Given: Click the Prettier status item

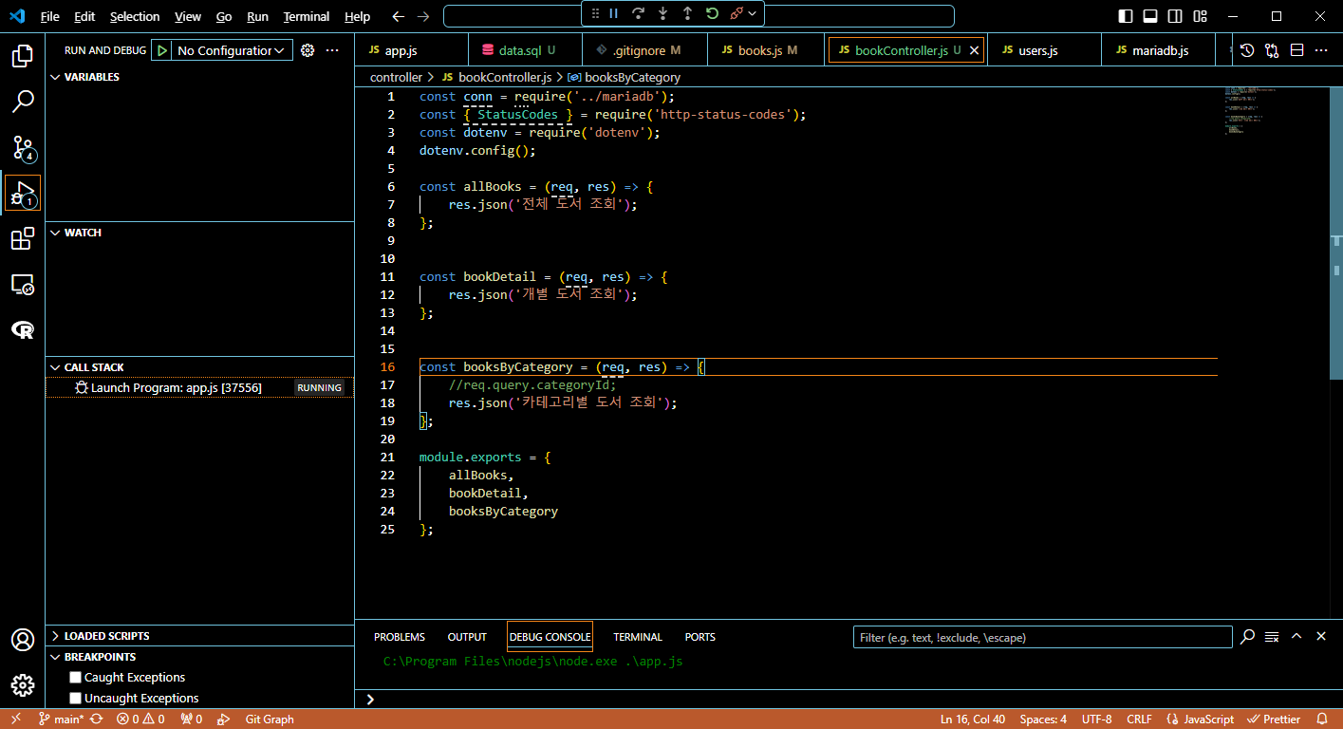Looking at the screenshot, I should [1275, 720].
